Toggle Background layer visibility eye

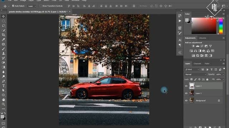186,101
